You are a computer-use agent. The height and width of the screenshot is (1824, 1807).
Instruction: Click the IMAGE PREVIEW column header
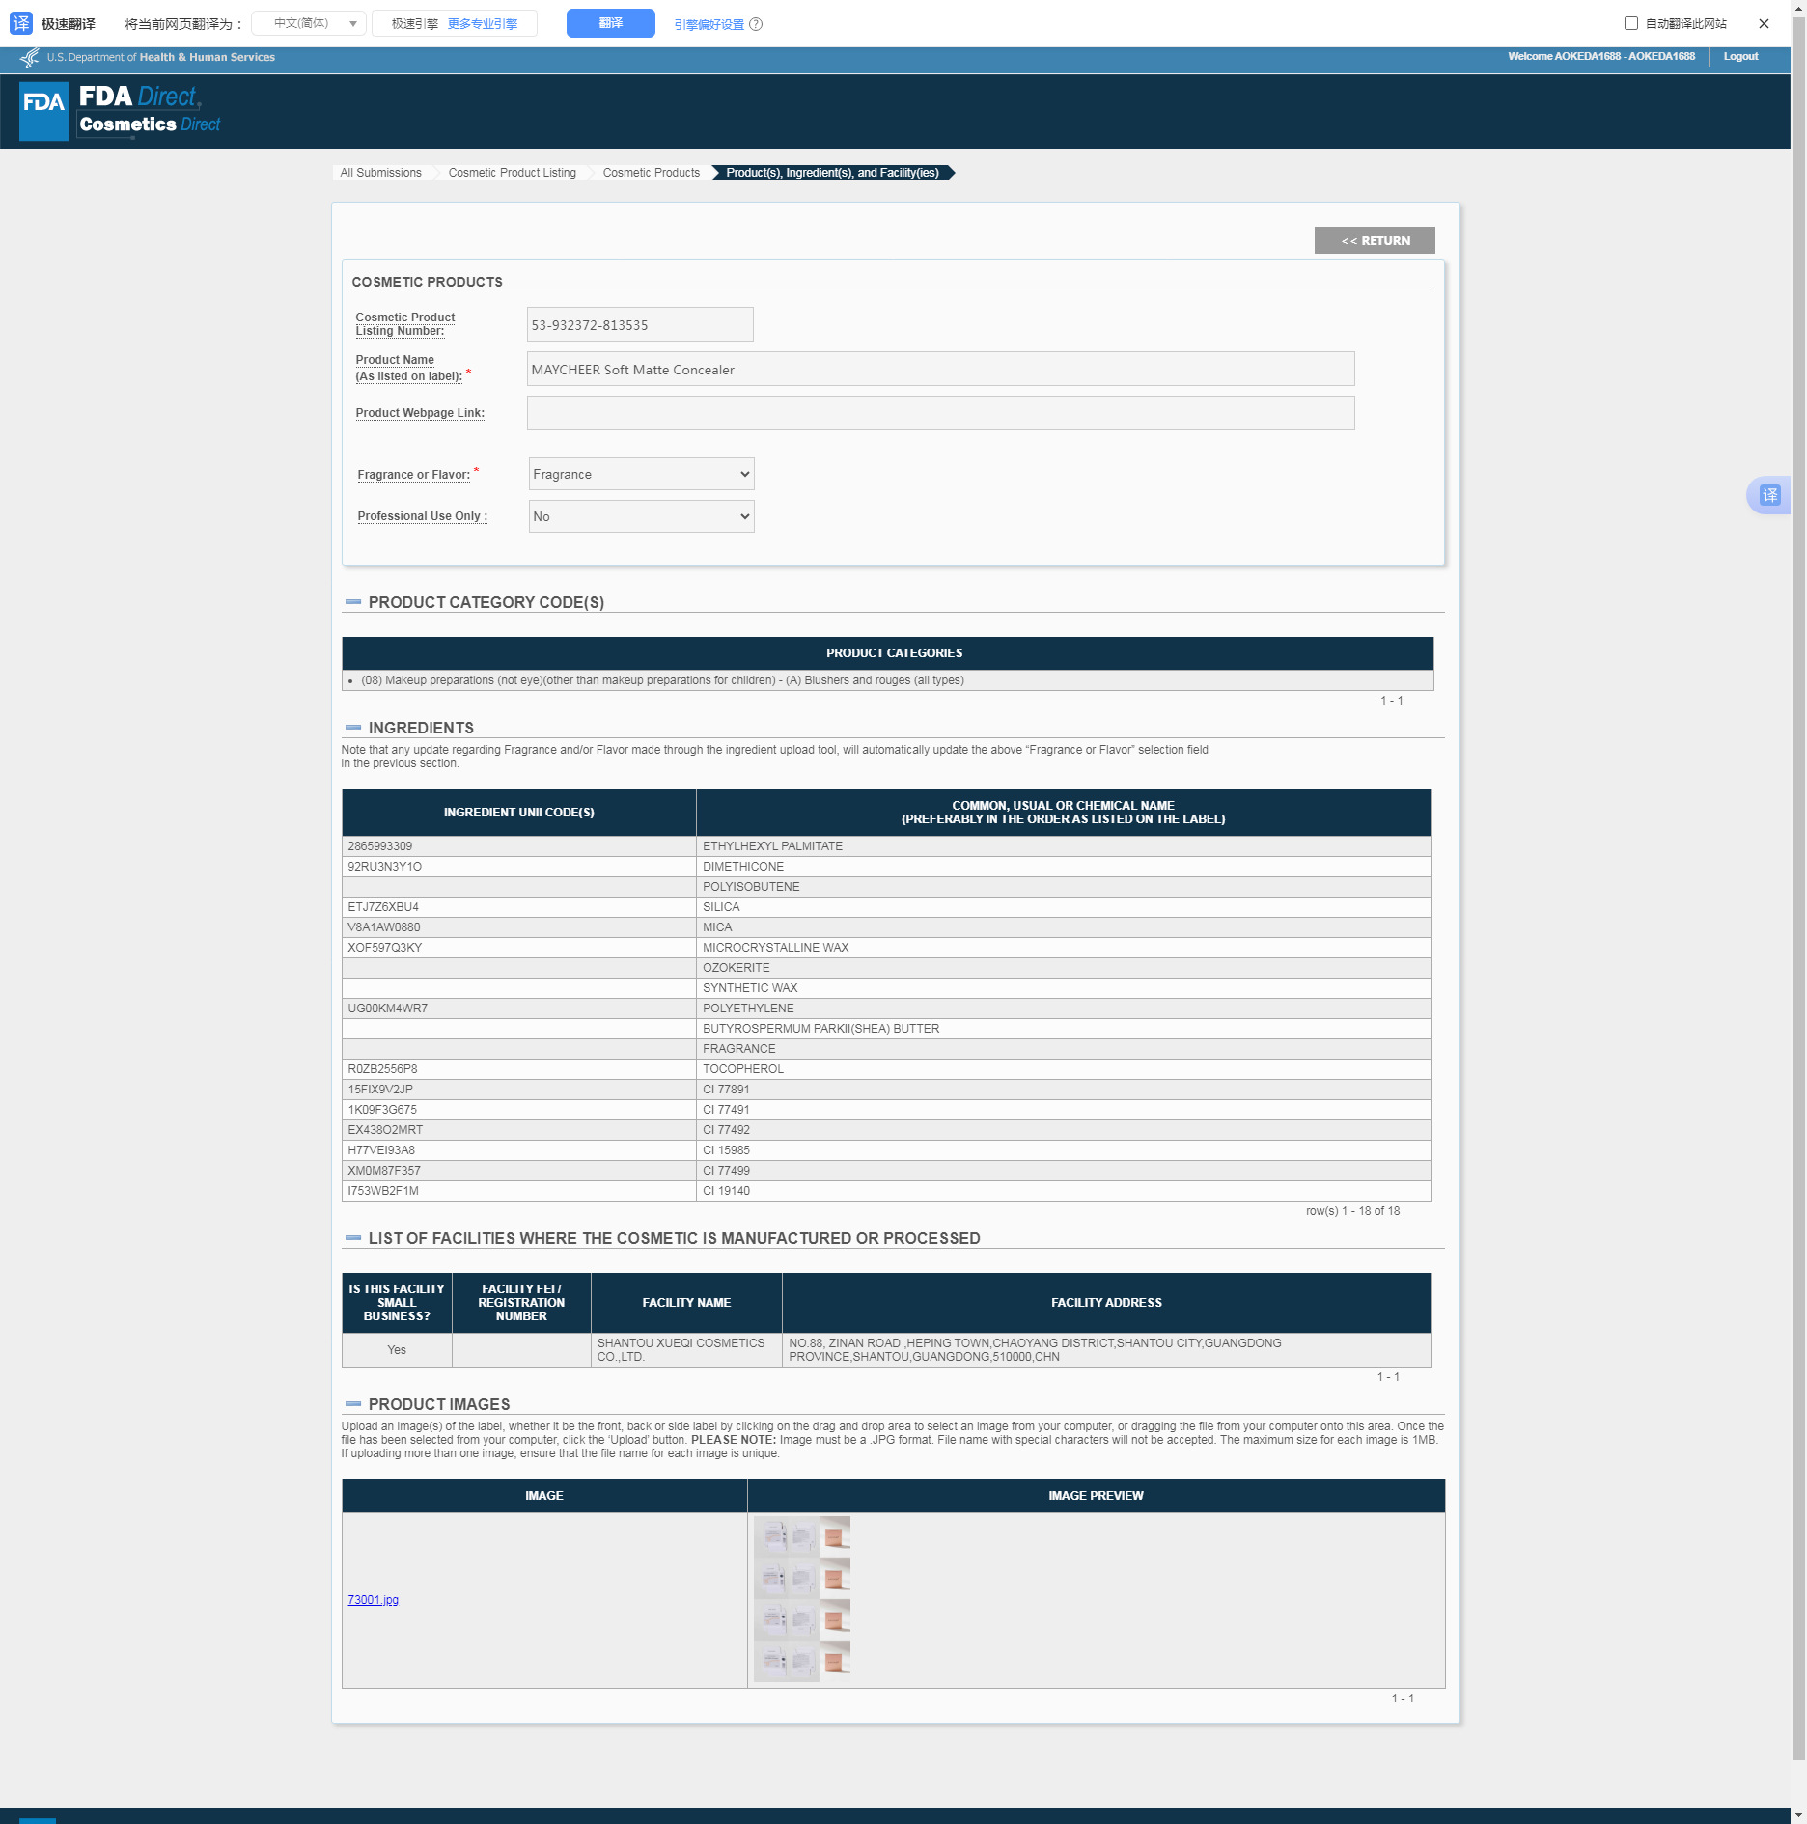(x=1096, y=1496)
